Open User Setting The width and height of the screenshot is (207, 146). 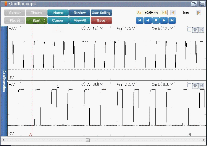(x=101, y=13)
